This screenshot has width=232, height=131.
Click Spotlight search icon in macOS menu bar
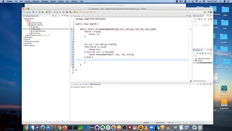tap(220, 1)
